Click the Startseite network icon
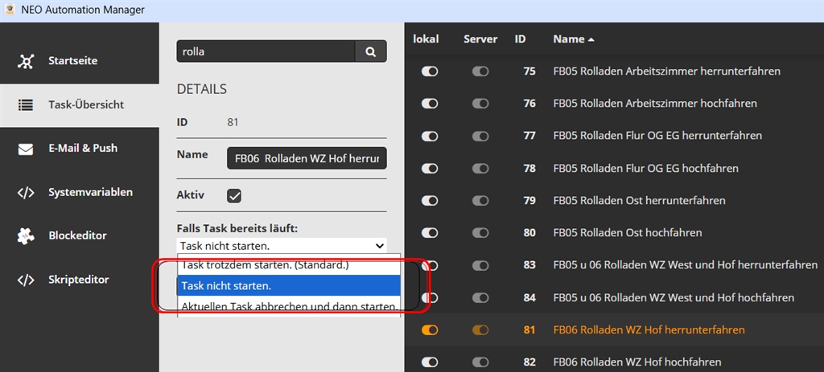The width and height of the screenshot is (824, 372). pyautogui.click(x=26, y=61)
